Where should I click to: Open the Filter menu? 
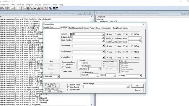12,5
